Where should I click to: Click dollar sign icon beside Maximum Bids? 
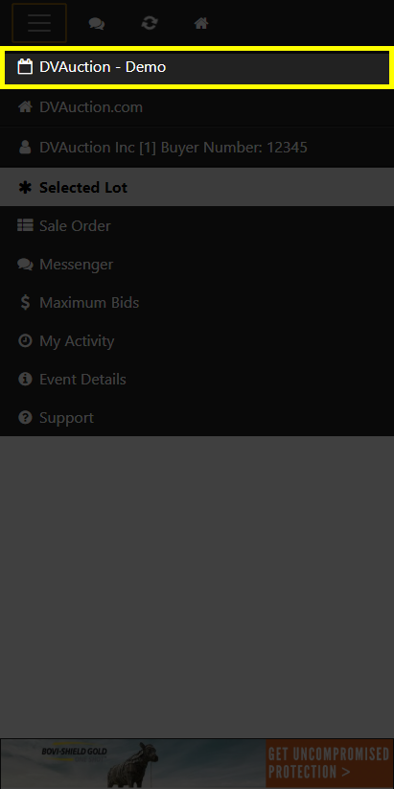25,302
